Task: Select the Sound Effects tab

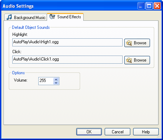Action: 65,17
